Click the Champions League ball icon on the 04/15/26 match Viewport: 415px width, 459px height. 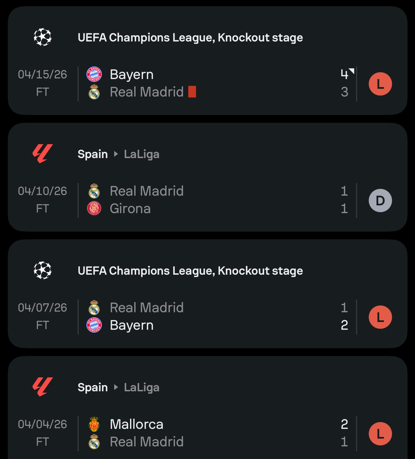tap(43, 37)
